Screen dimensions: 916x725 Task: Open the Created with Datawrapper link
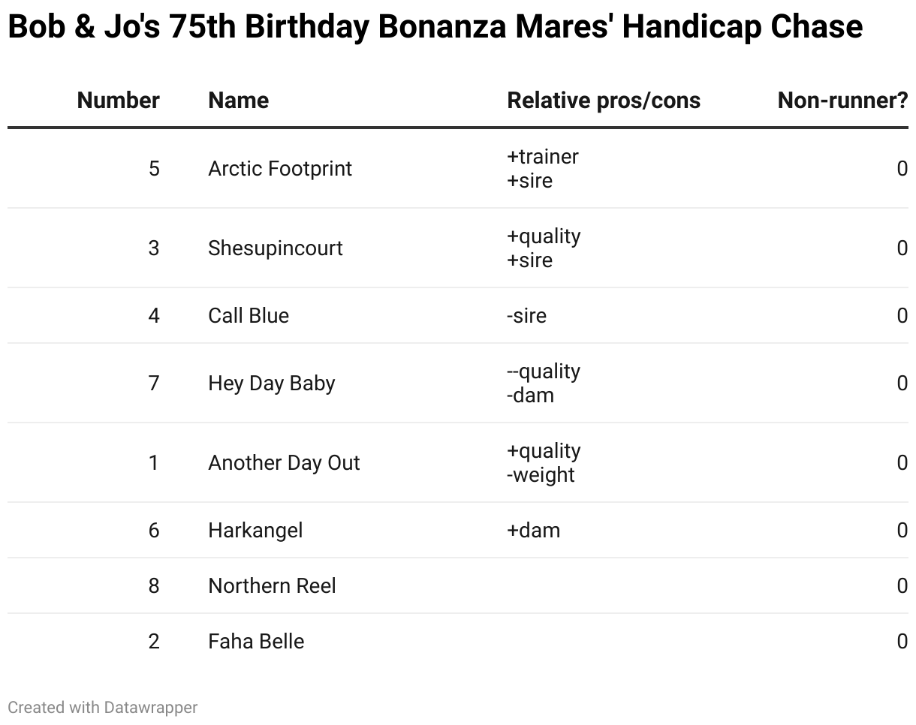tap(103, 707)
